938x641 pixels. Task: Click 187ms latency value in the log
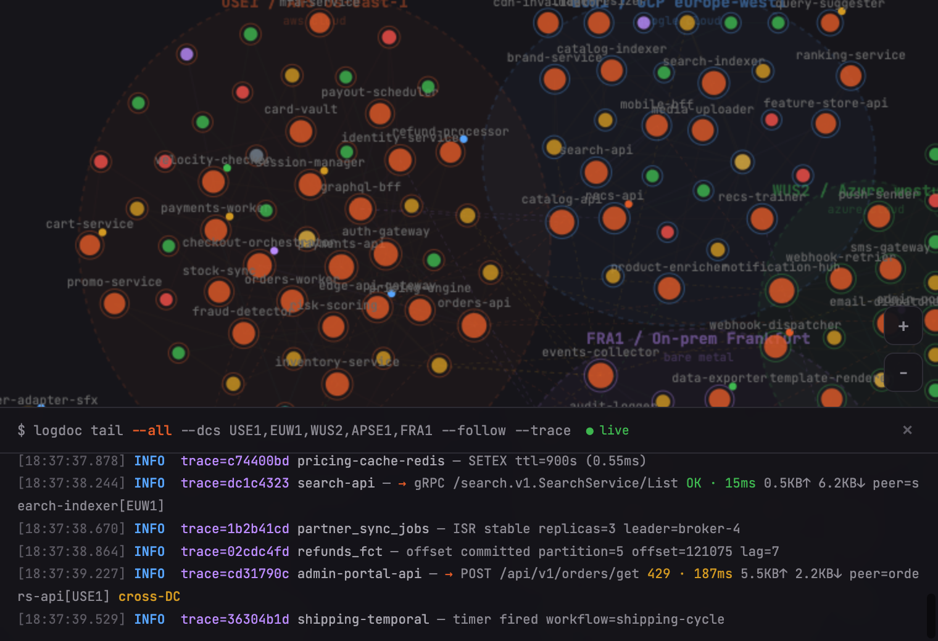pyautogui.click(x=713, y=574)
